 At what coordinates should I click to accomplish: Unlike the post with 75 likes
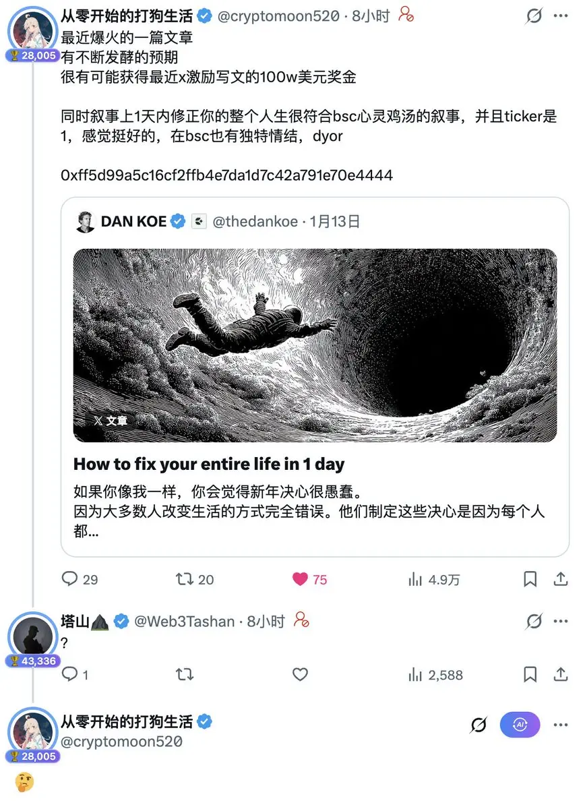point(309,579)
